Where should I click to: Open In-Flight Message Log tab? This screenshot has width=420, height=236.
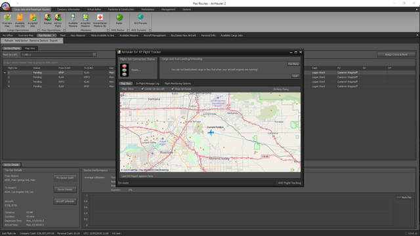pyautogui.click(x=148, y=83)
